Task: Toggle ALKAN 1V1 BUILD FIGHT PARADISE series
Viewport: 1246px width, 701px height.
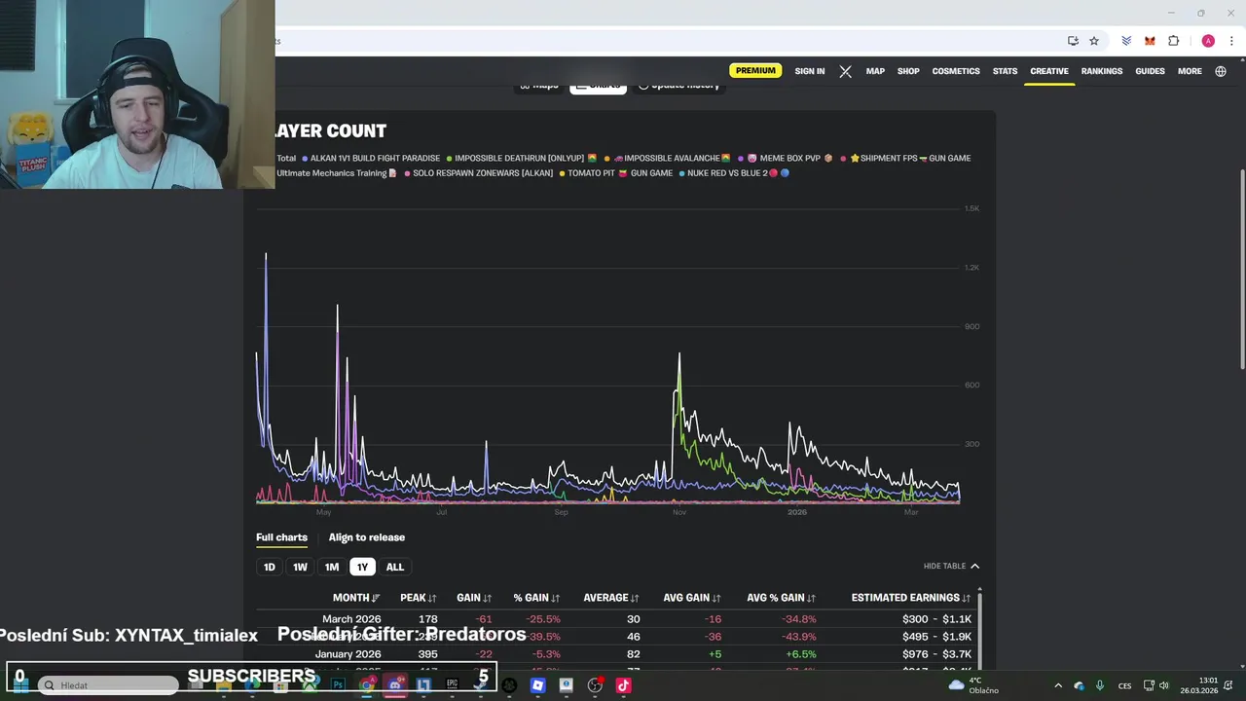Action: pyautogui.click(x=371, y=158)
